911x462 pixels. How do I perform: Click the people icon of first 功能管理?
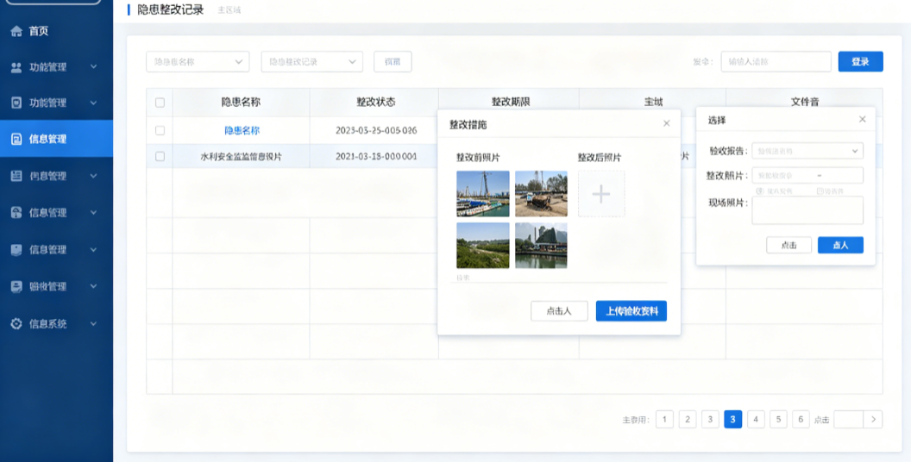point(16,67)
